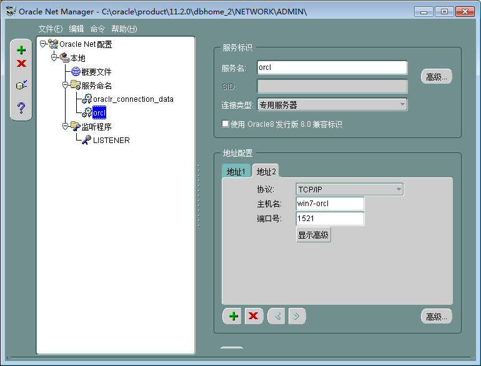The image size is (481, 366).
Task: Click the right arrow address order button
Action: tap(297, 316)
